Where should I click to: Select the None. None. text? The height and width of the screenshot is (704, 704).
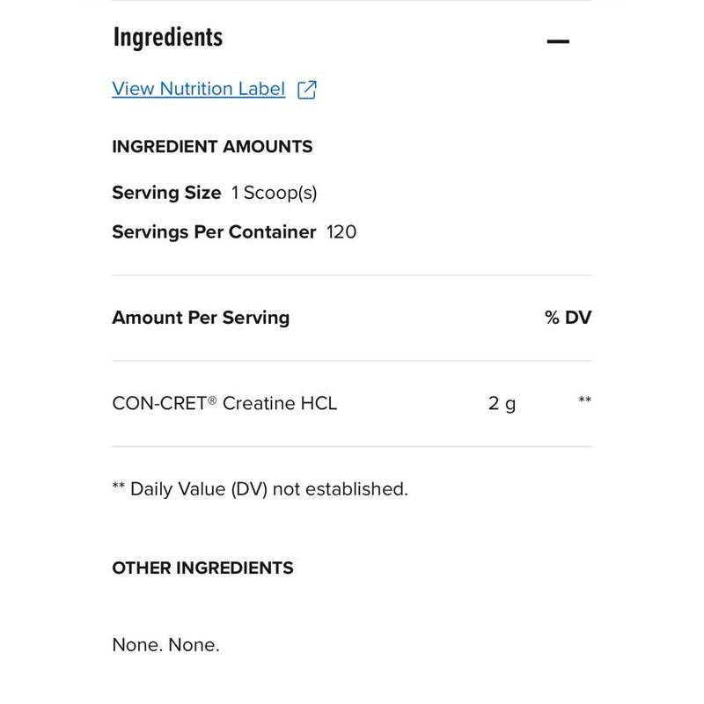click(x=165, y=645)
